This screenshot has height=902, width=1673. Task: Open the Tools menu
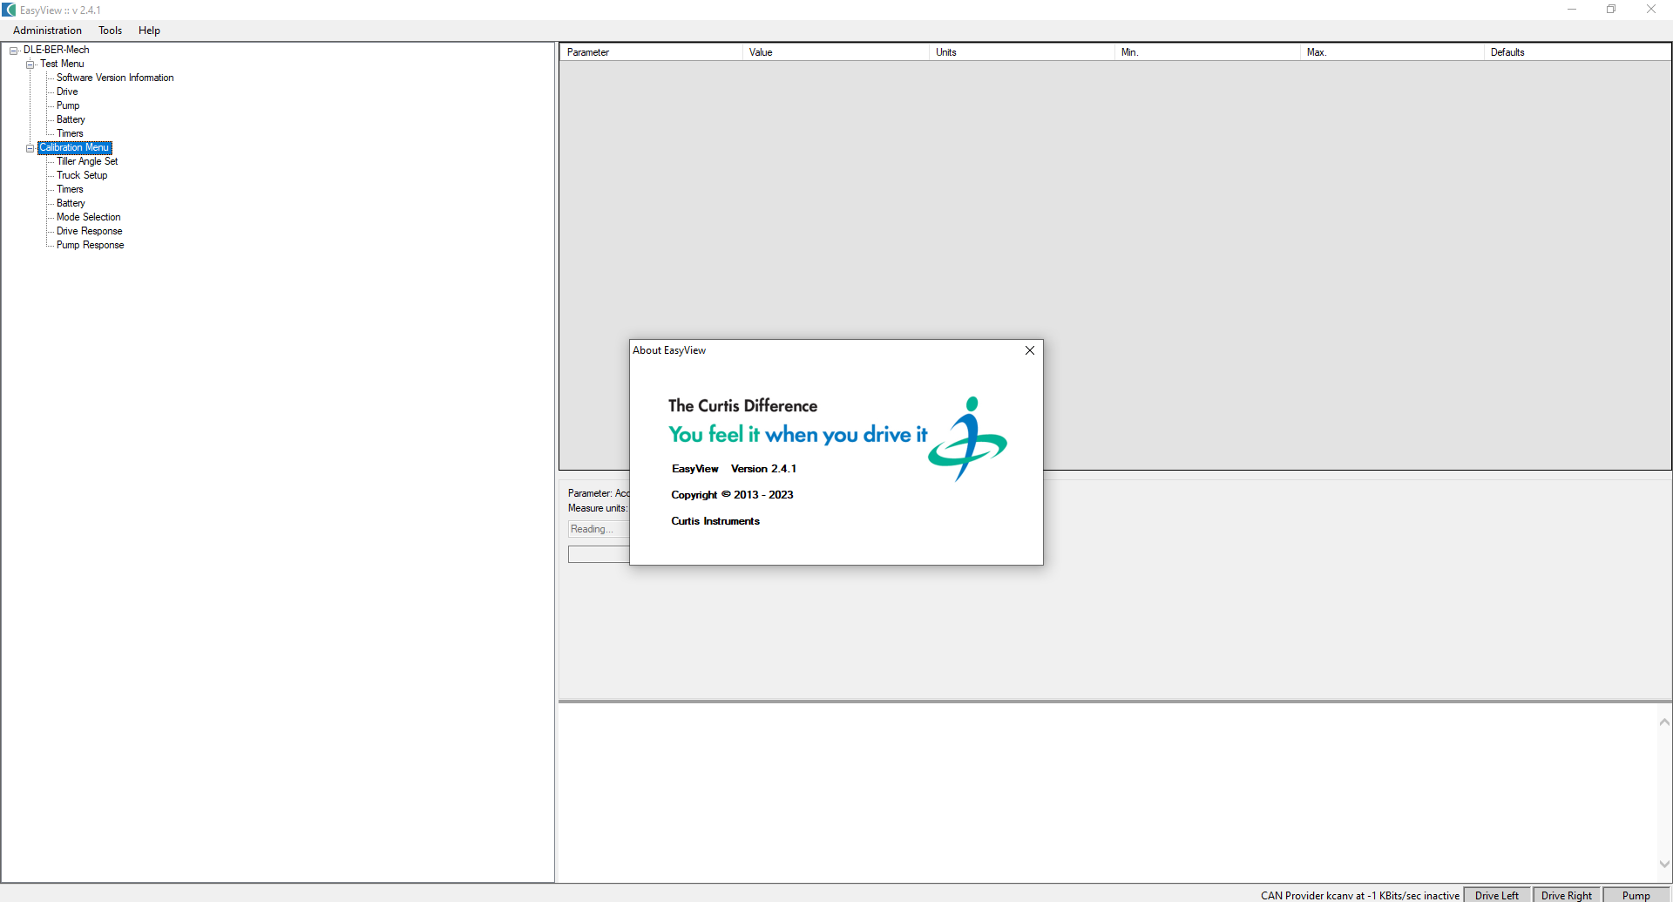(109, 30)
